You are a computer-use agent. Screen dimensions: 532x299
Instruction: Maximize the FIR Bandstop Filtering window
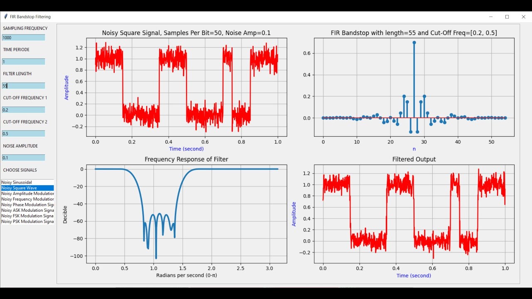(507, 17)
